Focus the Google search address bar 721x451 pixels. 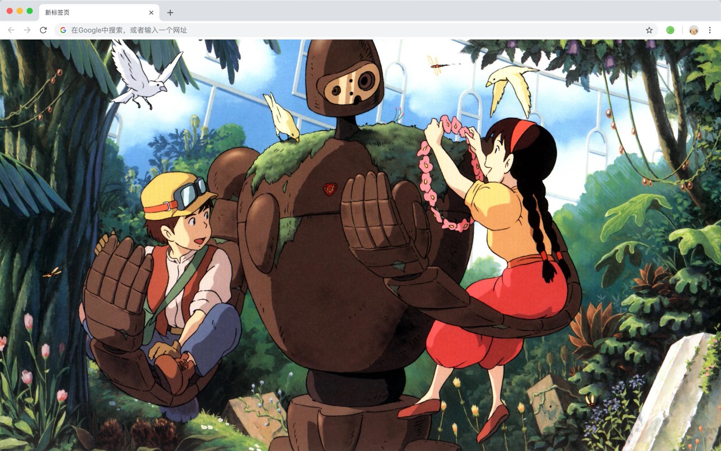point(357,30)
